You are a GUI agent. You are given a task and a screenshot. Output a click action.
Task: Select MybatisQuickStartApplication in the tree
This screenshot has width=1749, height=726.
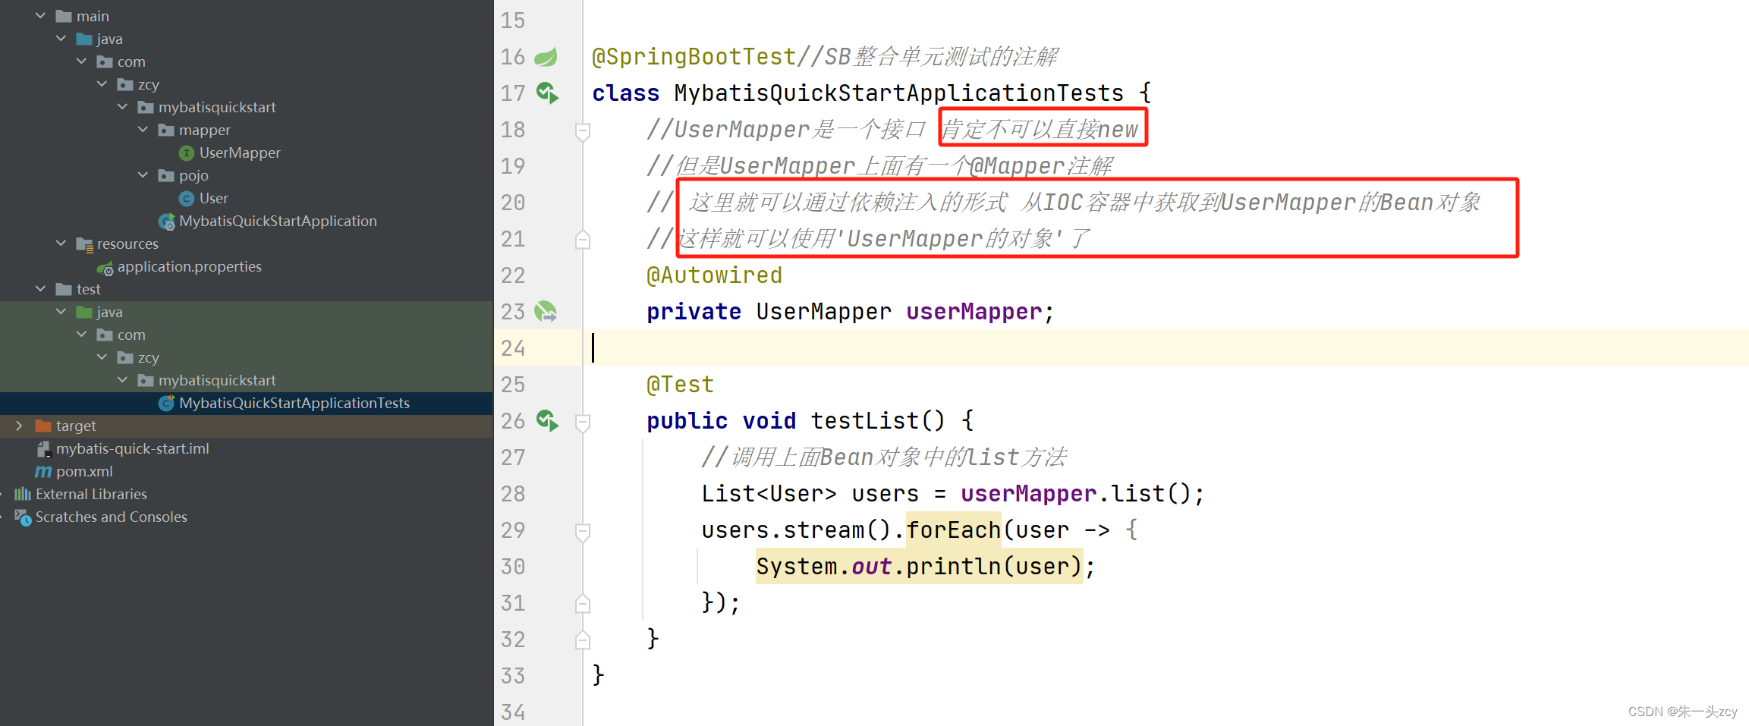pyautogui.click(x=278, y=221)
